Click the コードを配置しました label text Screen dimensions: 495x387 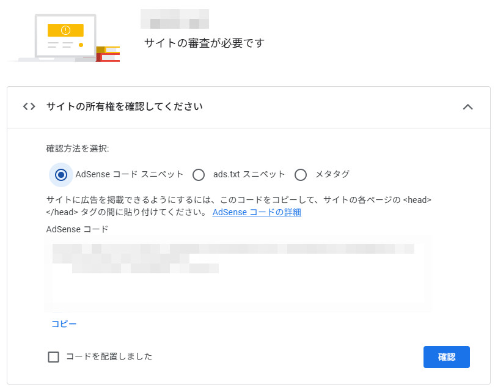(109, 356)
